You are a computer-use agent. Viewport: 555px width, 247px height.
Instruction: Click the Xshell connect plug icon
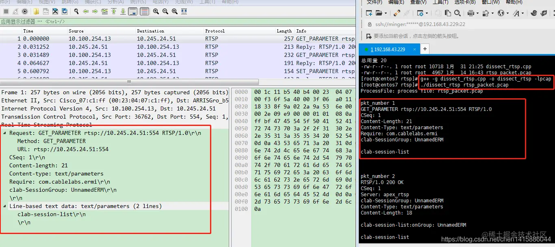pos(397,13)
